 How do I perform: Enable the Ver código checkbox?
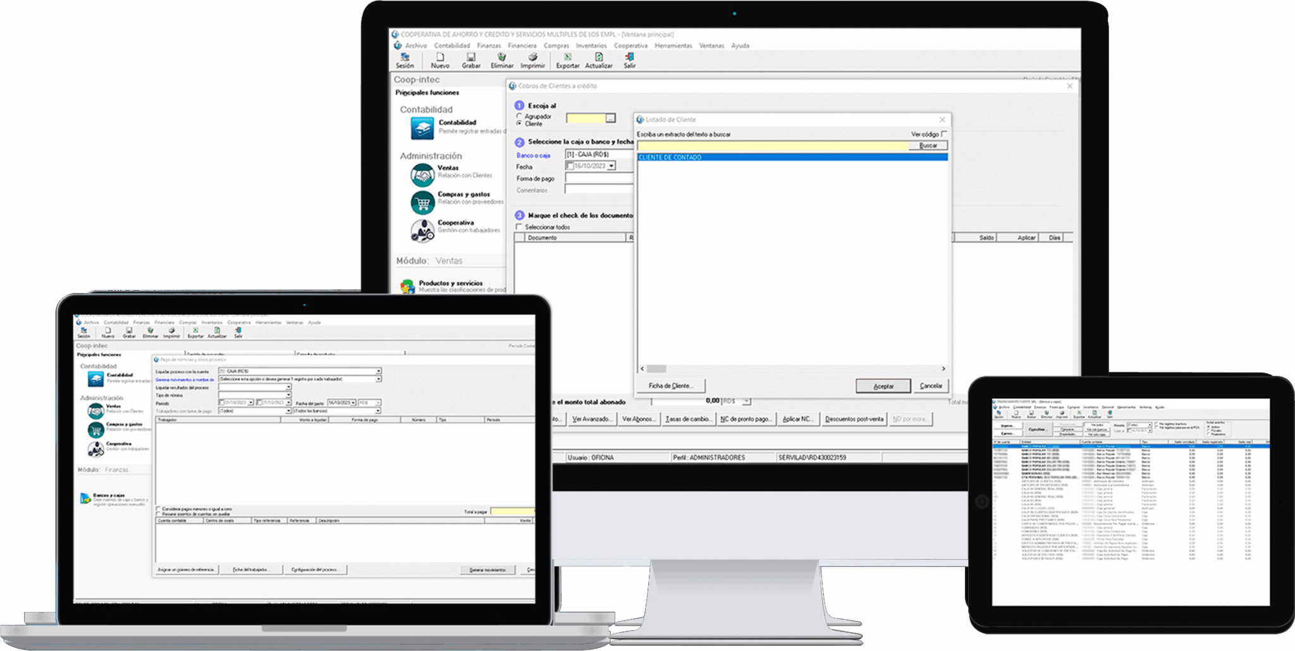point(944,134)
